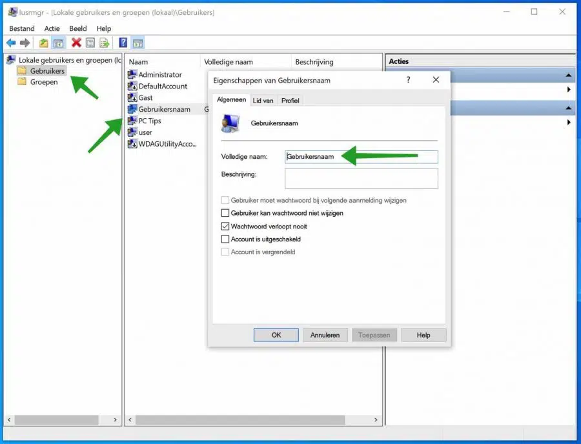Image resolution: width=581 pixels, height=444 pixels.
Task: Collapse the second Acties section arrow
Action: coord(568,108)
